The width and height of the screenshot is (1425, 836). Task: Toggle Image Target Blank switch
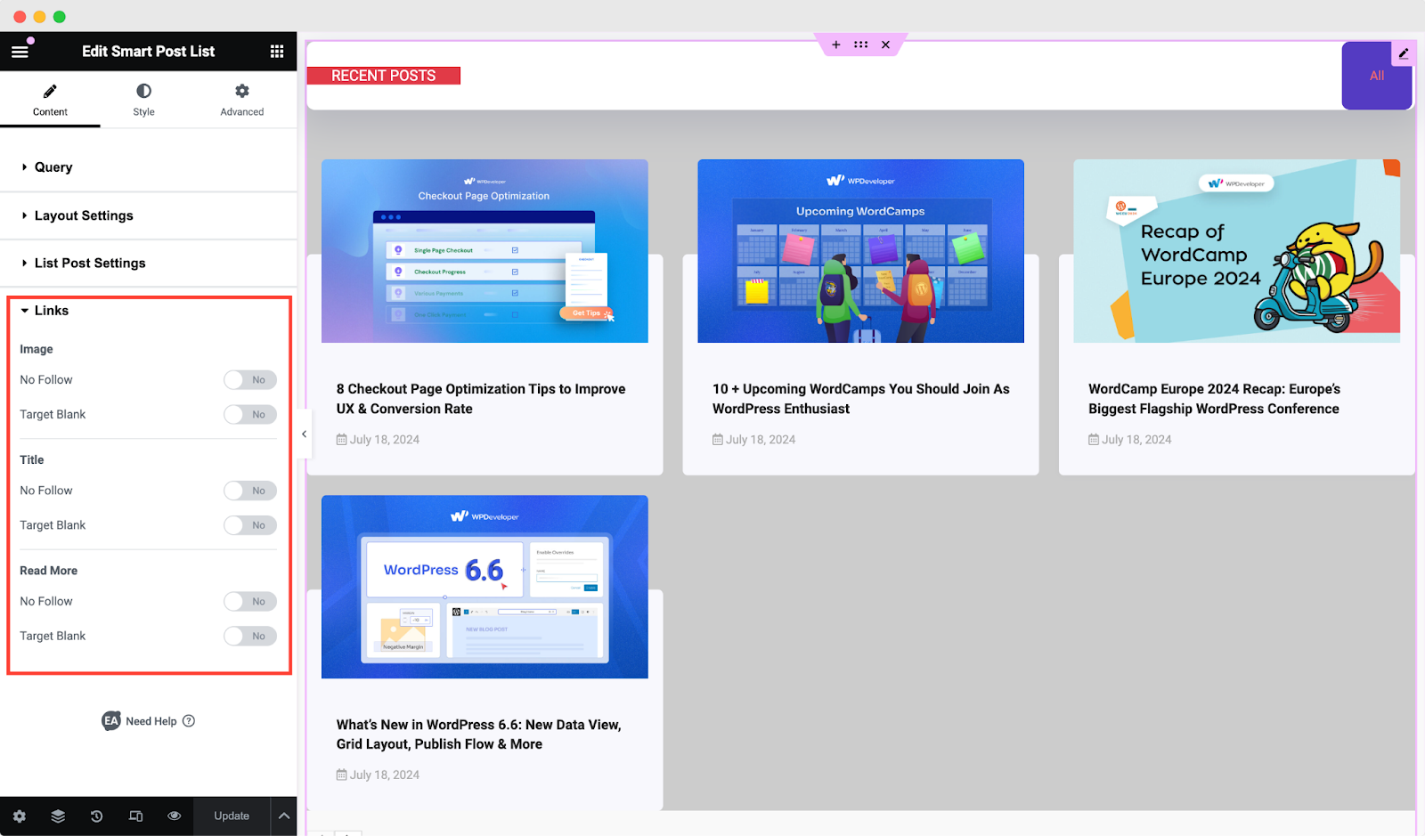pyautogui.click(x=250, y=415)
